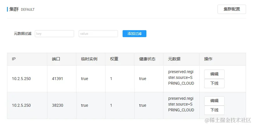Click the 元数据过滤 label
The image size is (253, 125).
(x=23, y=34)
